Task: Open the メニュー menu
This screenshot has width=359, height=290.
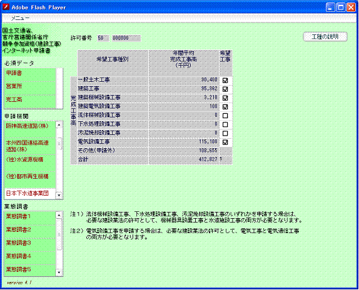Action: click(20, 18)
